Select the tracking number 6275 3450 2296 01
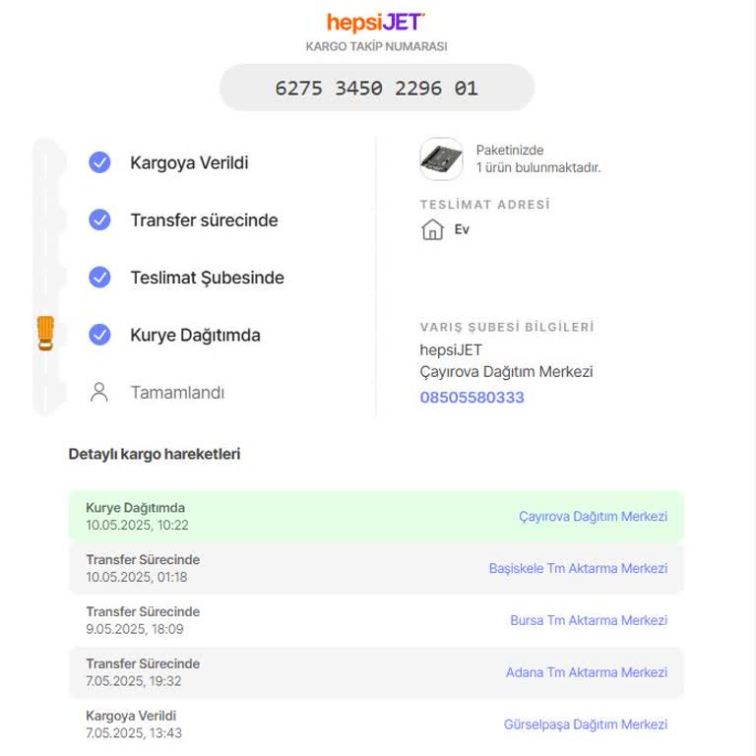756x756 pixels. pyautogui.click(x=377, y=89)
